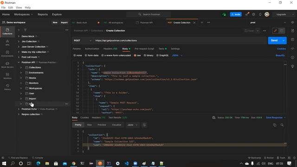This screenshot has height=167, width=297.
Task: Click the Invite button
Action: click(236, 14)
